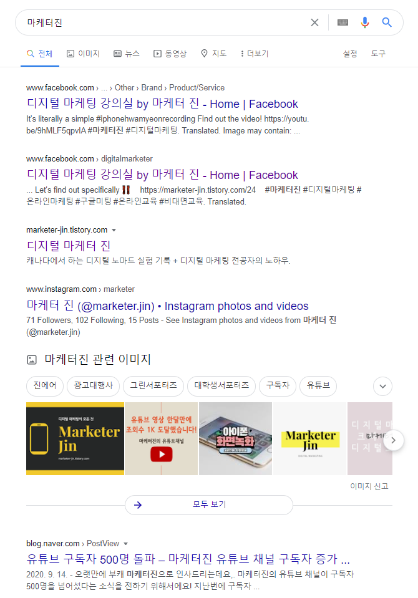
Task: Clear the search box with X icon
Action: click(x=314, y=22)
